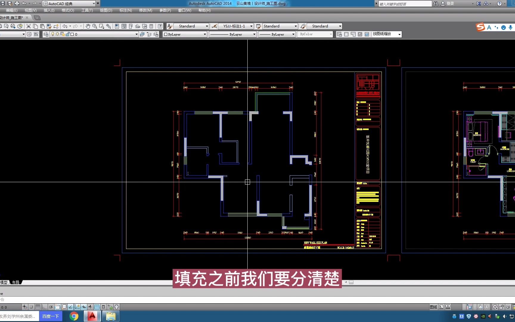The height and width of the screenshot is (322, 515).
Task: Select the Pan Realtime tool
Action: pyautogui.click(x=88, y=26)
